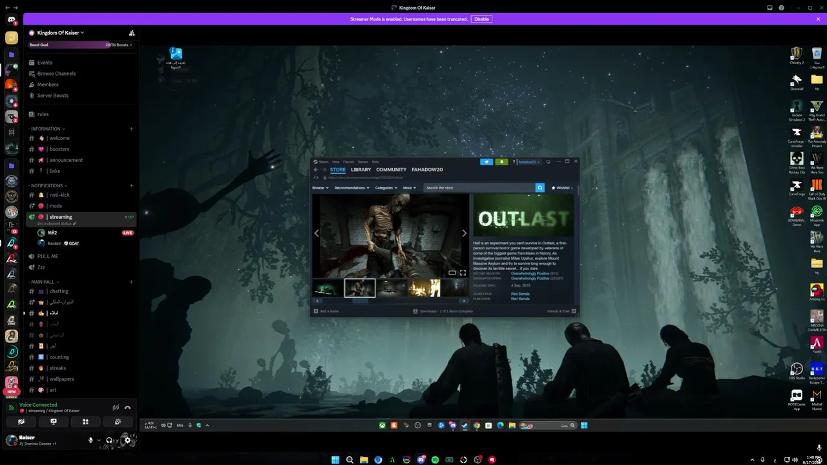The width and height of the screenshot is (827, 465).
Task: Click the invite people icon beside server name
Action: click(x=132, y=33)
